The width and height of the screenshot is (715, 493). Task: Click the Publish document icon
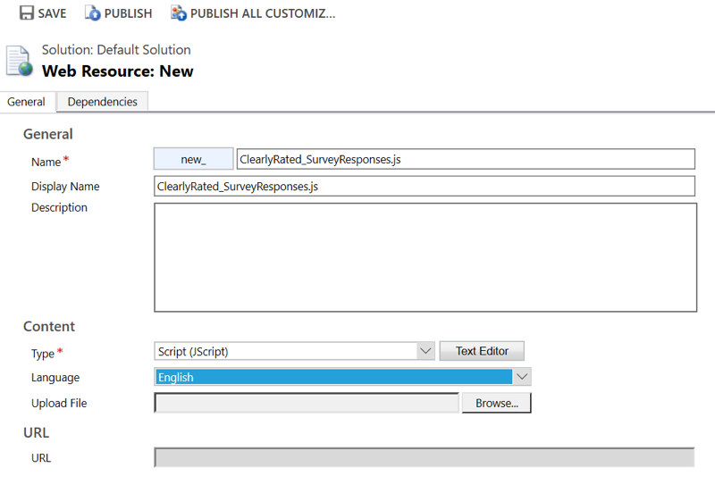pyautogui.click(x=93, y=13)
